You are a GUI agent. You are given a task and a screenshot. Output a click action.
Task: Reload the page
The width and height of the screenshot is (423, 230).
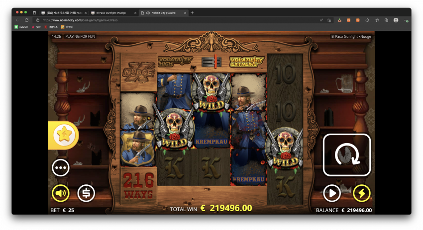[x=26, y=20]
